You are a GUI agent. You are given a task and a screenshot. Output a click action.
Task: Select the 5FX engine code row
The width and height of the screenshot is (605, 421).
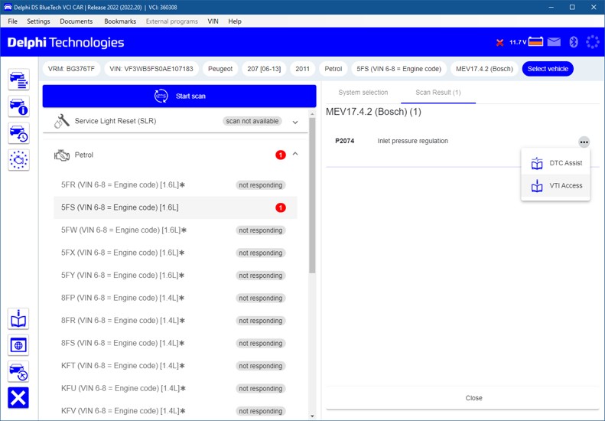(176, 253)
